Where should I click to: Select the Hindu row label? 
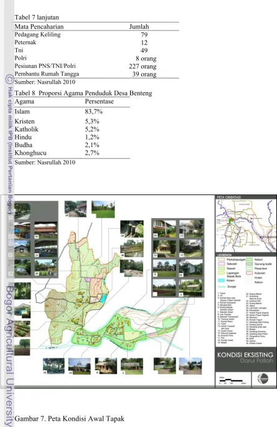23,137
